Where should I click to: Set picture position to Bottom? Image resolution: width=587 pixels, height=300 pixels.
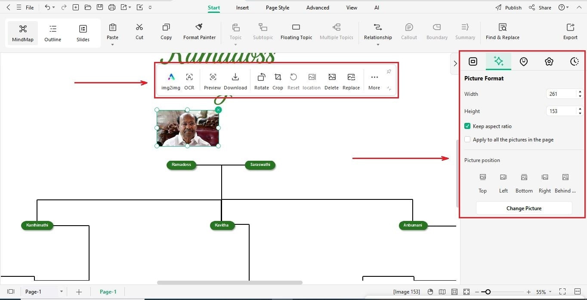coord(524,183)
